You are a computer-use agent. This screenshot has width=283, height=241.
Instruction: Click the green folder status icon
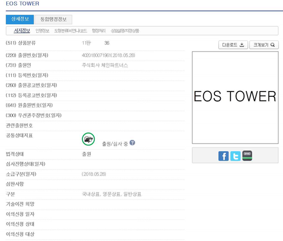click(88, 139)
